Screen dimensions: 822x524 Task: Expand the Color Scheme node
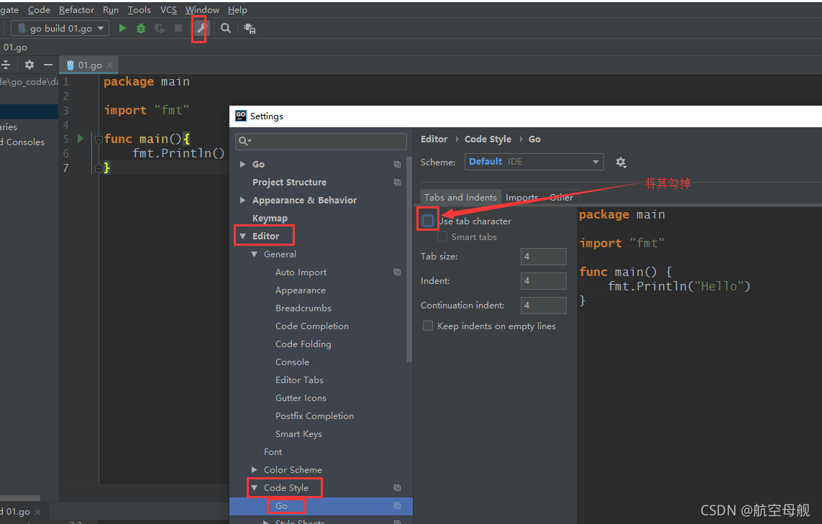(255, 469)
